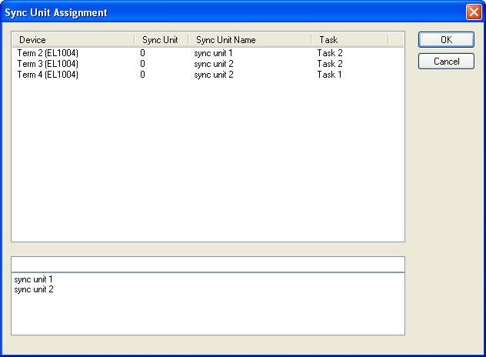Select the Term 2 (EL1004) device row
This screenshot has width=486, height=357.
click(48, 53)
